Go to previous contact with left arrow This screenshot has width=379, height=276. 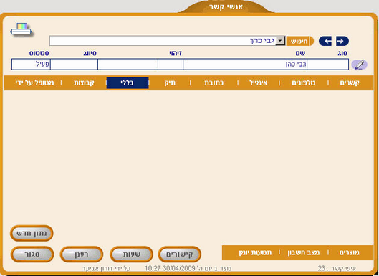[325, 41]
